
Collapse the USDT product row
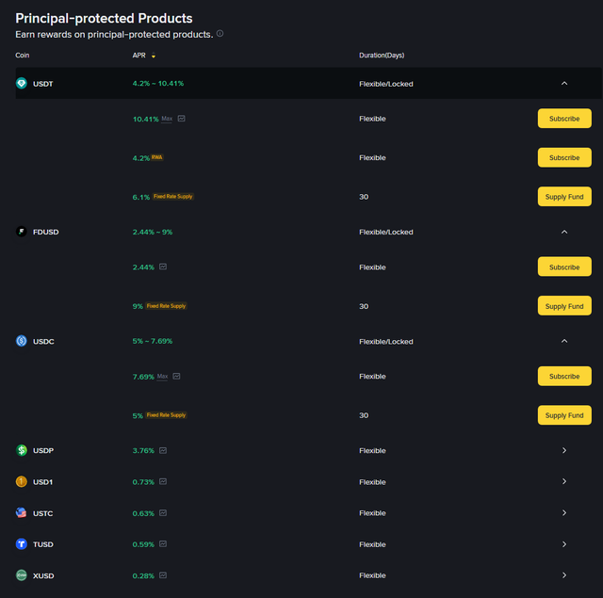coord(564,84)
